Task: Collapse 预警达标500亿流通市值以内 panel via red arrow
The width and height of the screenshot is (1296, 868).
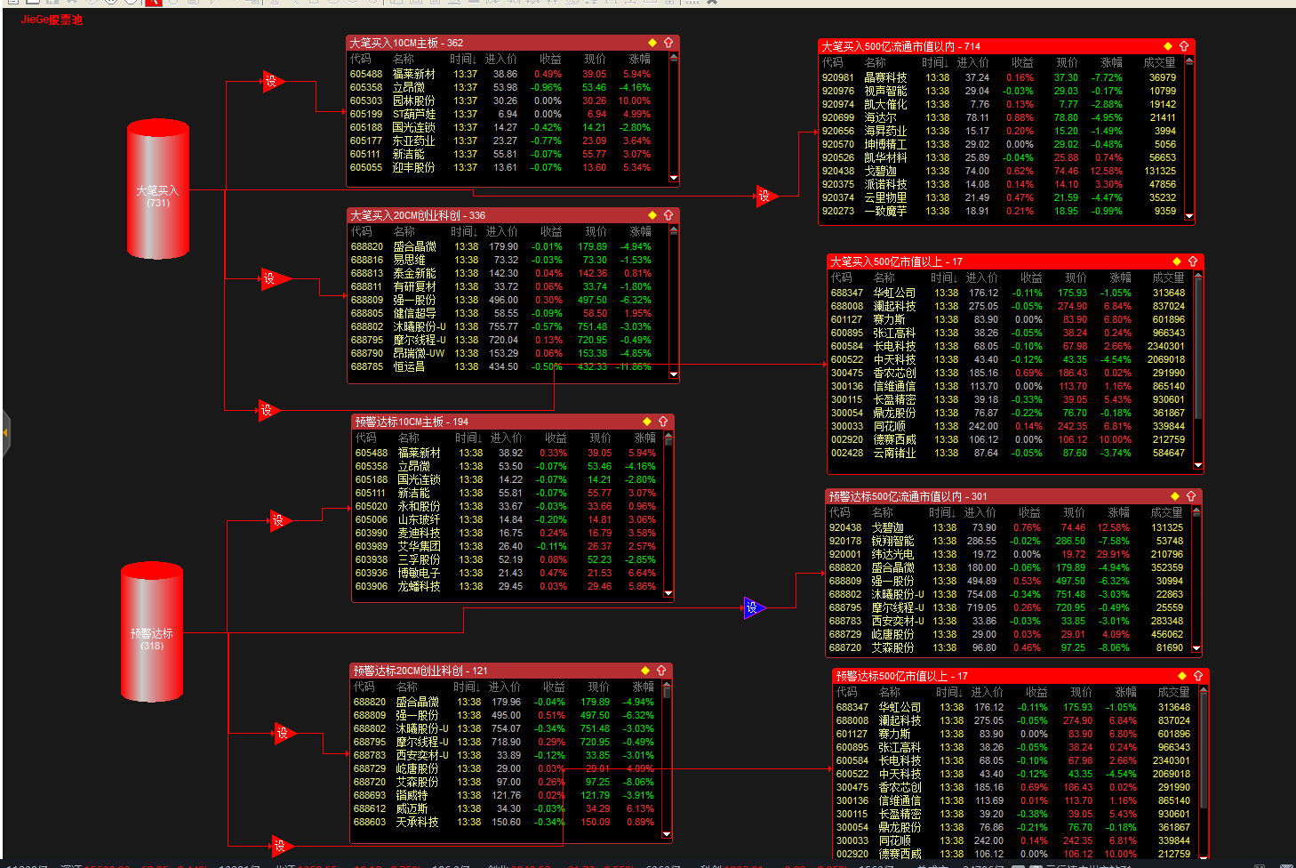Action: tap(1191, 496)
